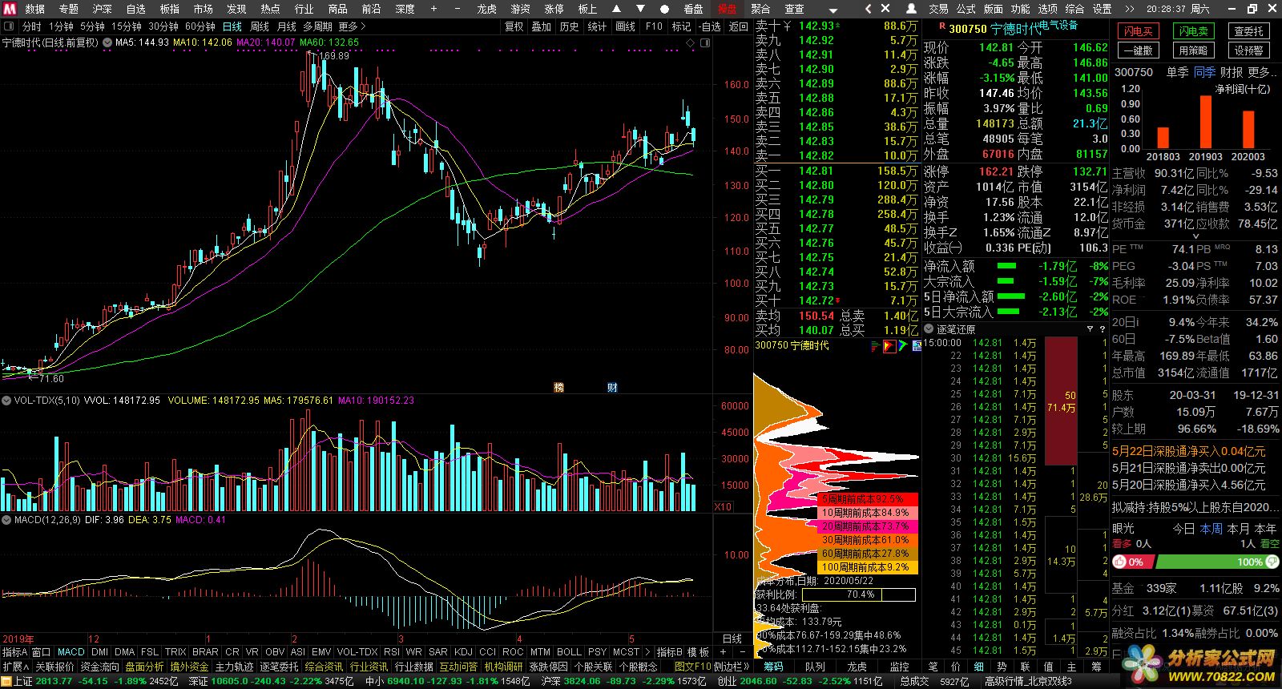Click the panel toggle icon beside the diamond
Image resolution: width=1282 pixels, height=689 pixels.
(706, 42)
